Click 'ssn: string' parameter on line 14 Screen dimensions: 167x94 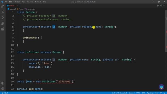click(x=123, y=60)
